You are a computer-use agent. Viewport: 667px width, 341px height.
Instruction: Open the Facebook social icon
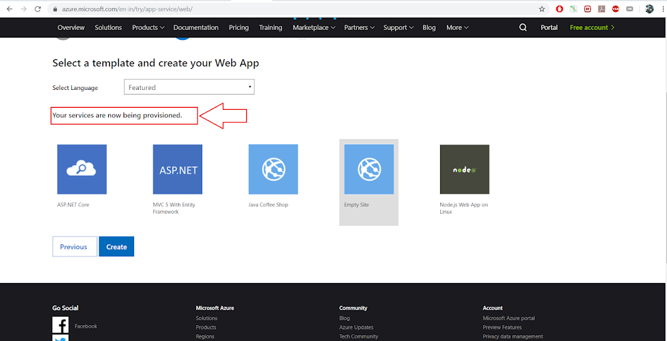61,325
